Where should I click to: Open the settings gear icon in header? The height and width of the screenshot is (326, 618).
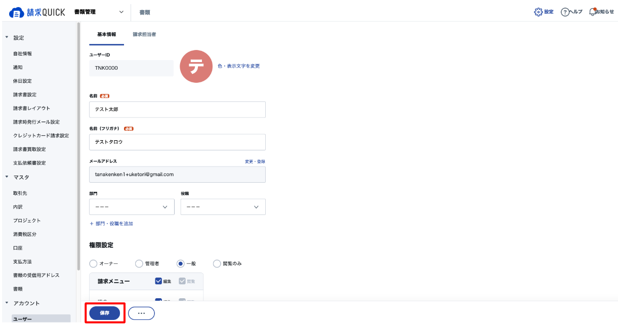pyautogui.click(x=539, y=12)
